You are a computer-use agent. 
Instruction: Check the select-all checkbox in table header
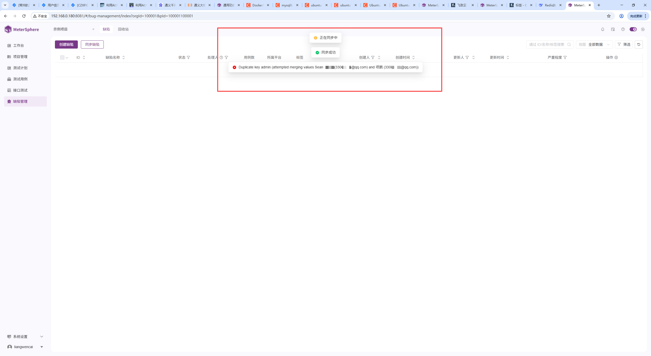pos(62,57)
